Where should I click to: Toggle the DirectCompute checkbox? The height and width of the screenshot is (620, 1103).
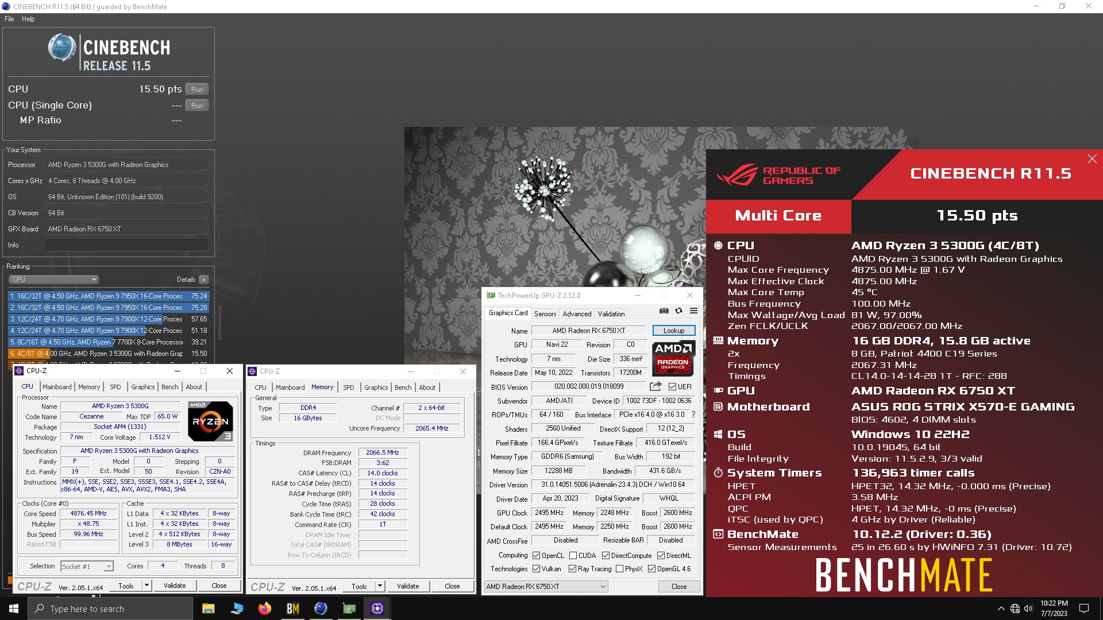pos(606,556)
